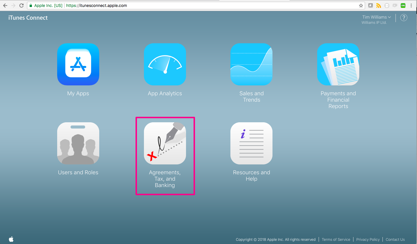Click the Williams IP Ltd. text
The width and height of the screenshot is (417, 244).
374,23
